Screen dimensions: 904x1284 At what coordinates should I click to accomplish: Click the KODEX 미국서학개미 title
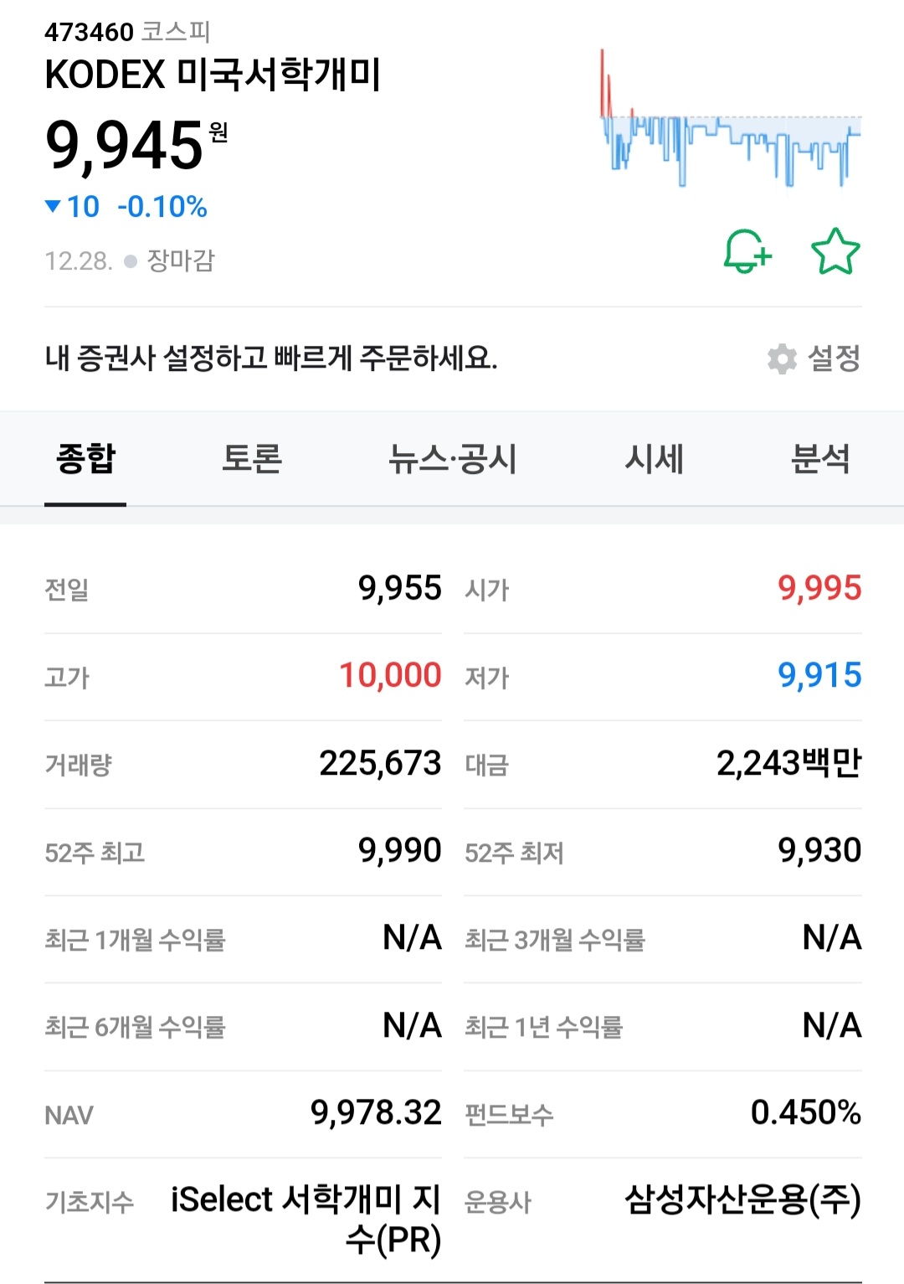(213, 75)
